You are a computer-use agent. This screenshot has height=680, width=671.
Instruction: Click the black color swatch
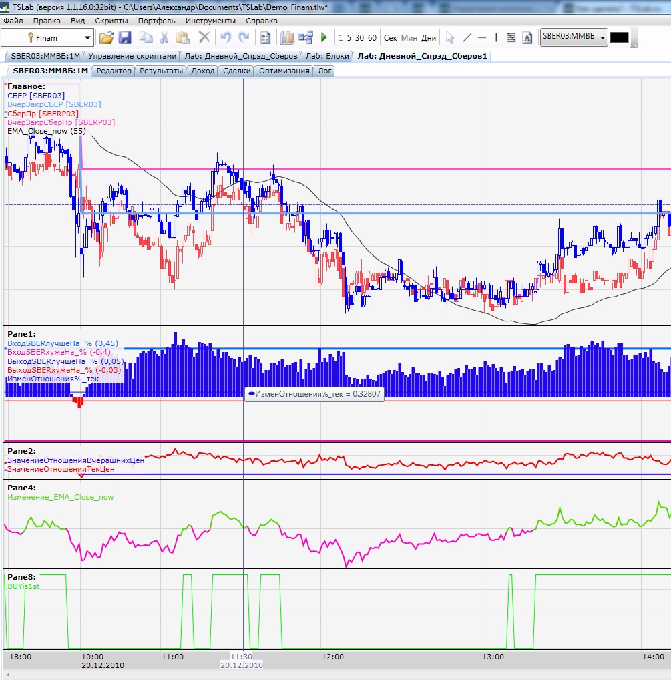[619, 38]
